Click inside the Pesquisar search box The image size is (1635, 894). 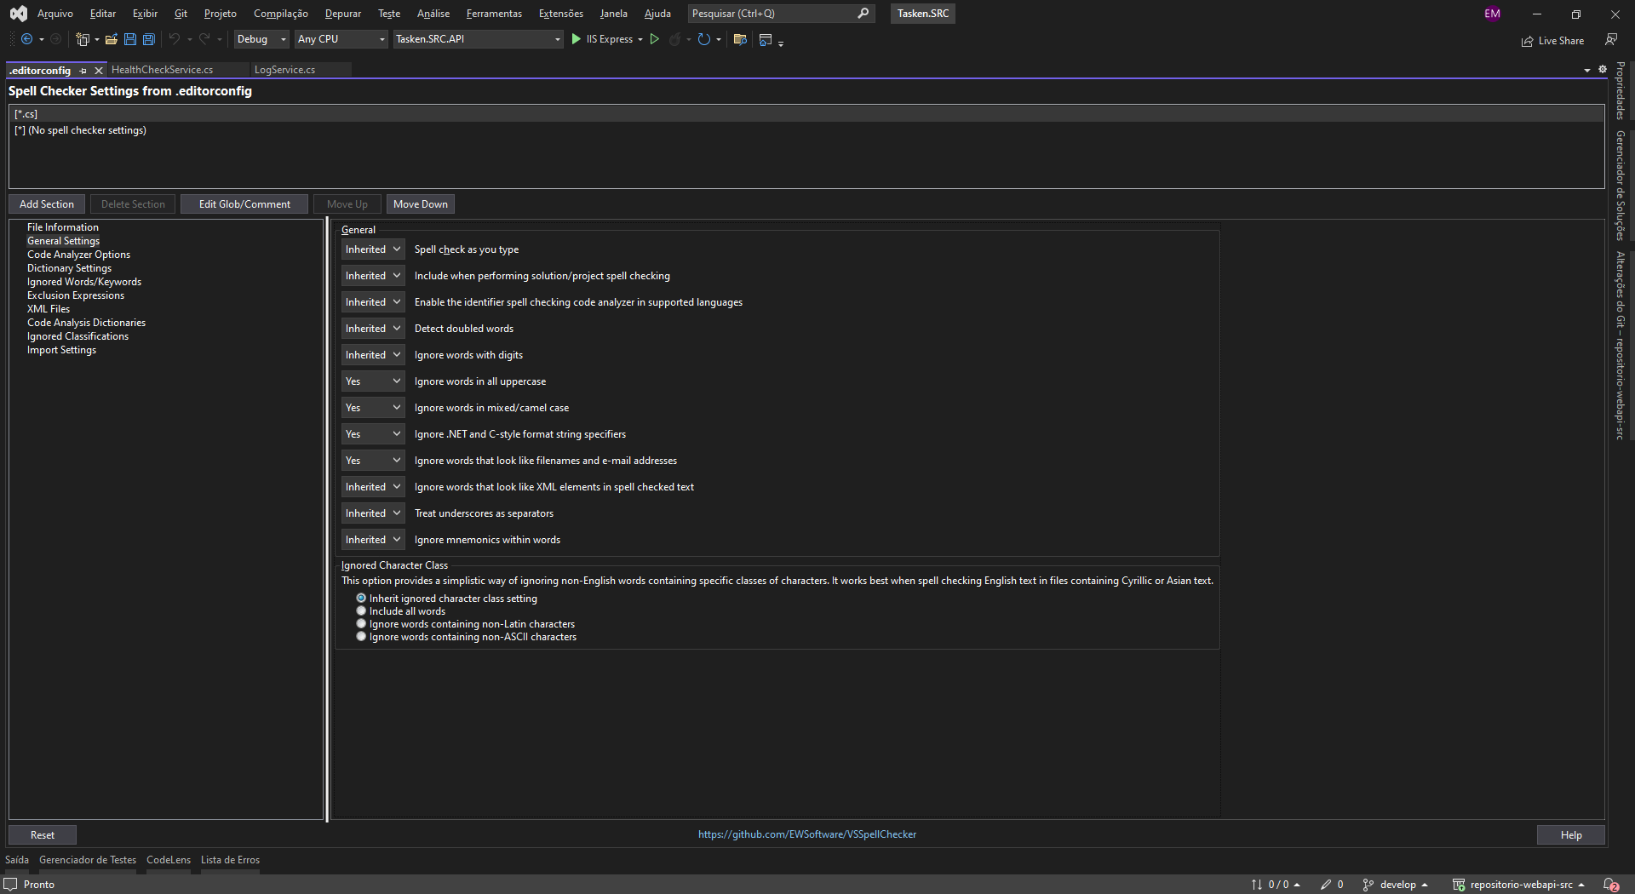pos(766,14)
